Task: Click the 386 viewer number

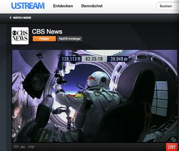Action: click(x=23, y=147)
